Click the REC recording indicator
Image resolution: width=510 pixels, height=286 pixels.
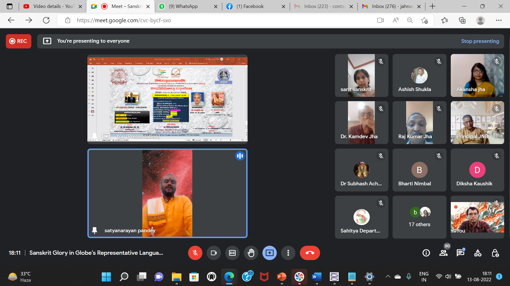[19, 41]
